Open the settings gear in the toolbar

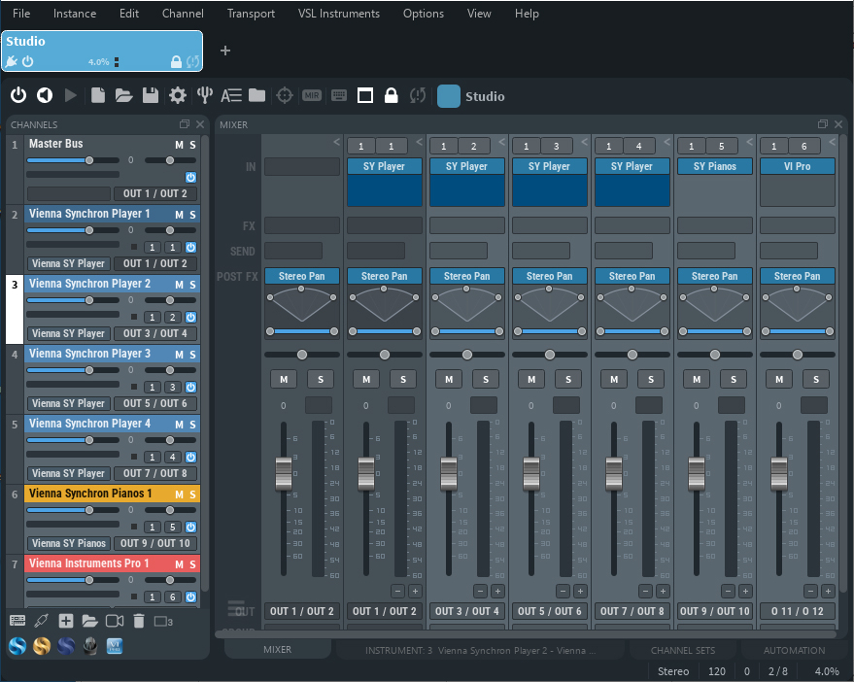(x=178, y=95)
